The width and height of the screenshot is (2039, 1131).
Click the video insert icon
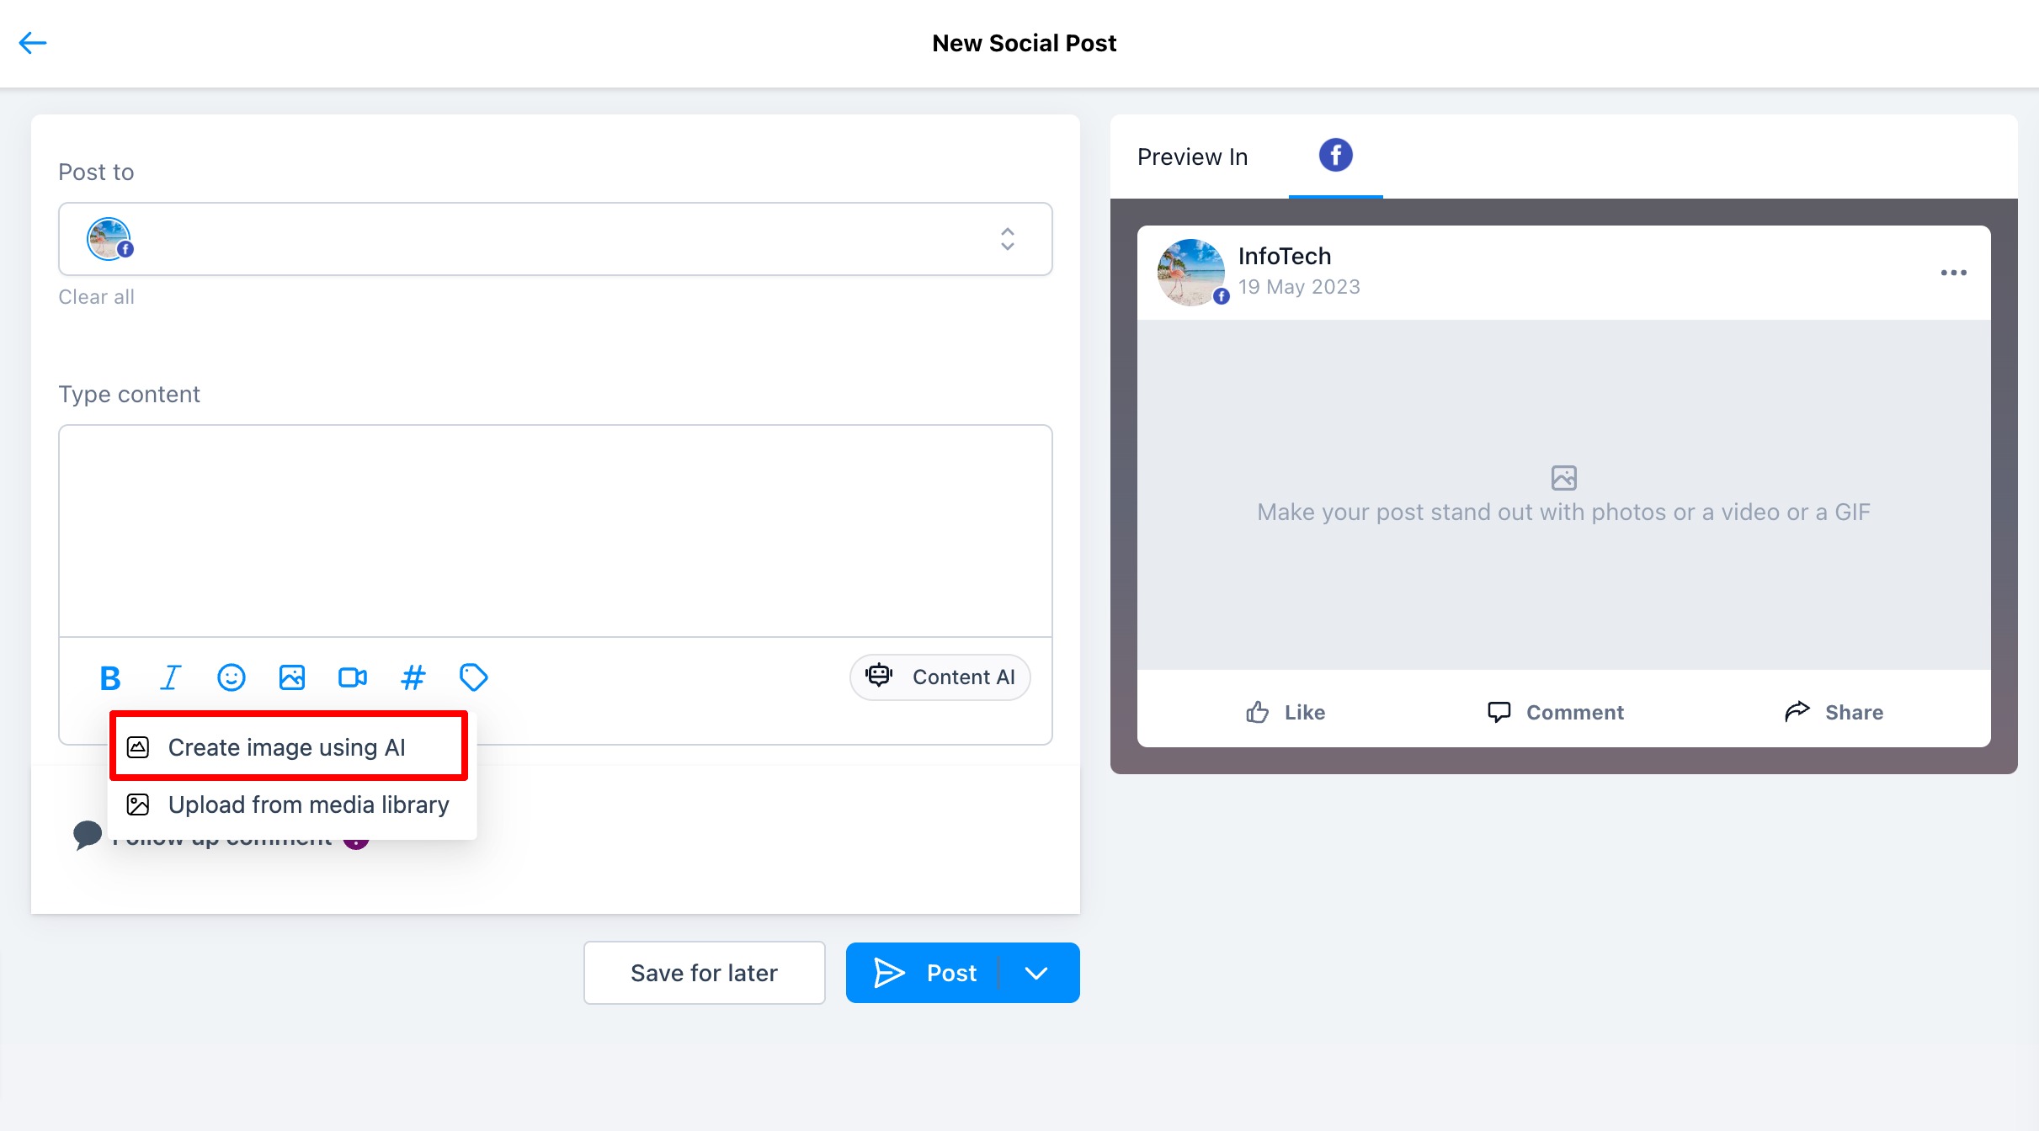click(352, 677)
